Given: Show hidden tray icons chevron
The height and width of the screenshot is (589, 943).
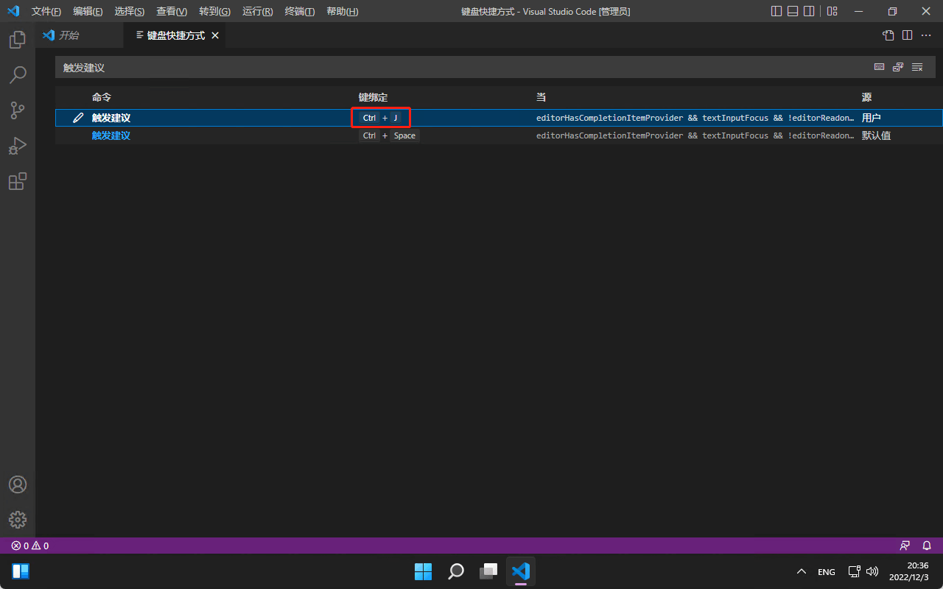Looking at the screenshot, I should [802, 572].
